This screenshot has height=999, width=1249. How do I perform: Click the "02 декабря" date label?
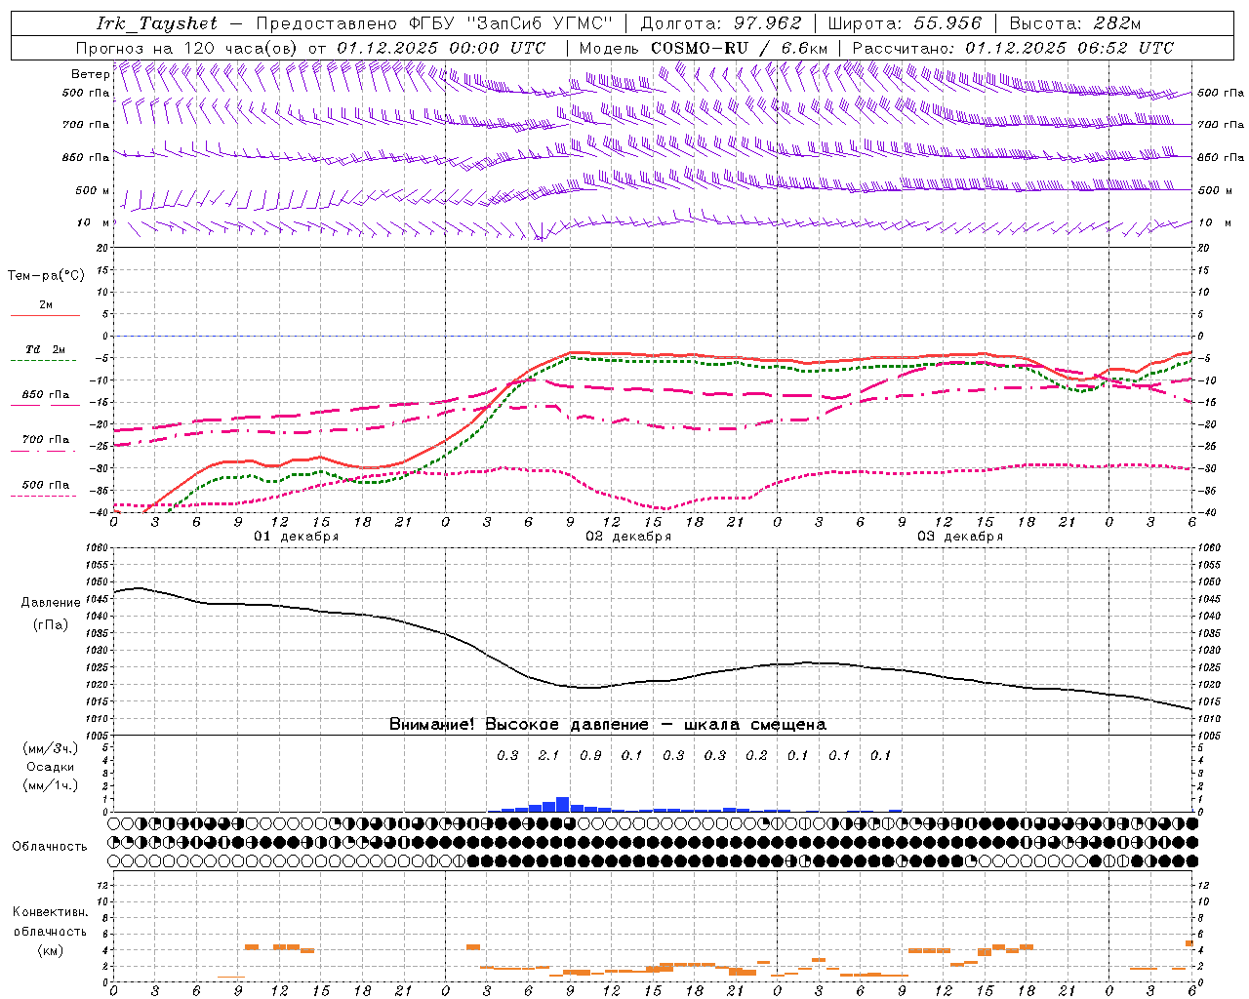tap(628, 537)
